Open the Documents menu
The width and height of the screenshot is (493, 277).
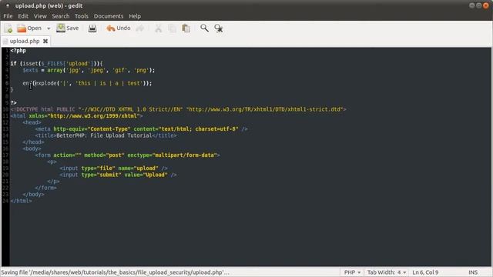pyautogui.click(x=109, y=16)
